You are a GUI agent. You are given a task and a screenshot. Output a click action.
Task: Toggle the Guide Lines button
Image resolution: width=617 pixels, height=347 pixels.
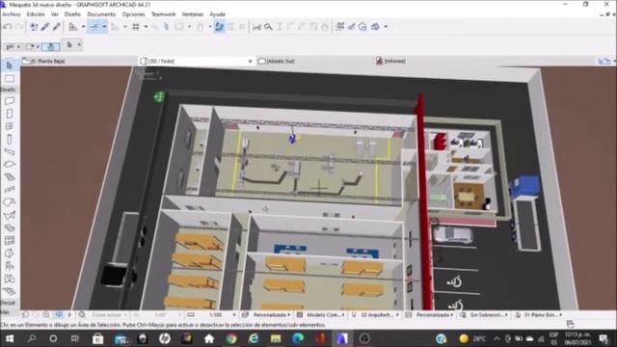tap(94, 27)
